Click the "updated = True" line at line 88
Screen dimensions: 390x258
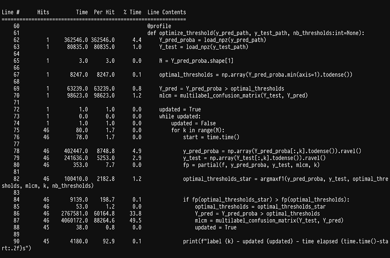pos(216,227)
